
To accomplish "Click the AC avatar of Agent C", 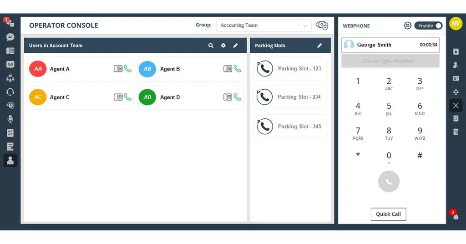I will (38, 97).
